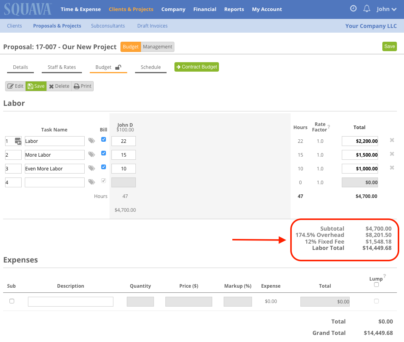Click the expense Description field

tap(70, 301)
